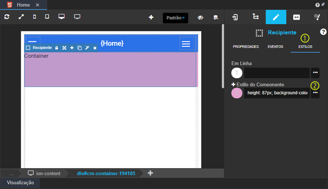Screen dimensions: 328x189
Task: Click the duplicate icon in Recipiente toolbar
Action: point(79,48)
